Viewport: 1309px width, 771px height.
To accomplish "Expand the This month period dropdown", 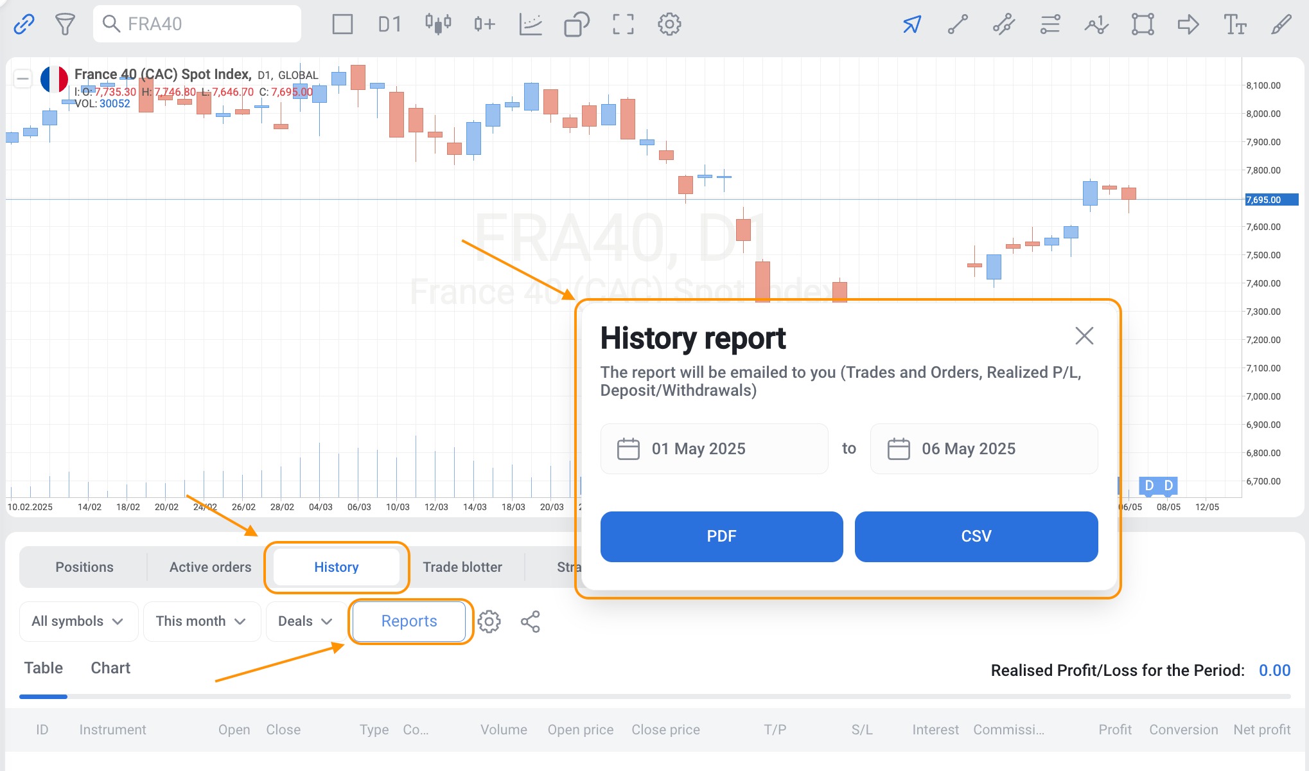I will click(201, 621).
